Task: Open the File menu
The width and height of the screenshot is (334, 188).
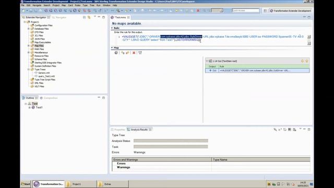Action: click(x=22, y=5)
